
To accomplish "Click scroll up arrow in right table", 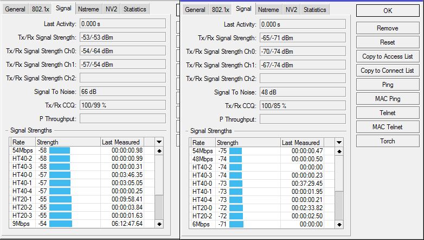I will point(339,151).
